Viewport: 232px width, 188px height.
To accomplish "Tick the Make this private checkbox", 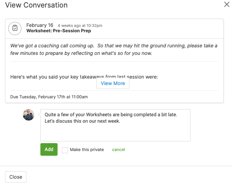I will (x=65, y=150).
